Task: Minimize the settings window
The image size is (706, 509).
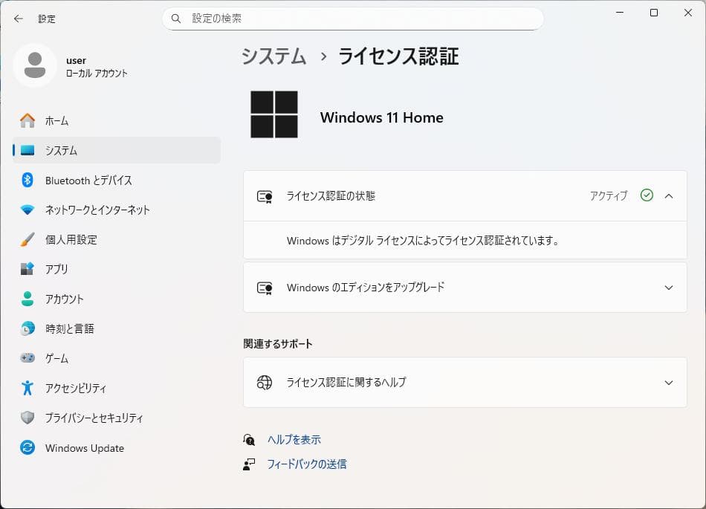Action: coord(620,13)
